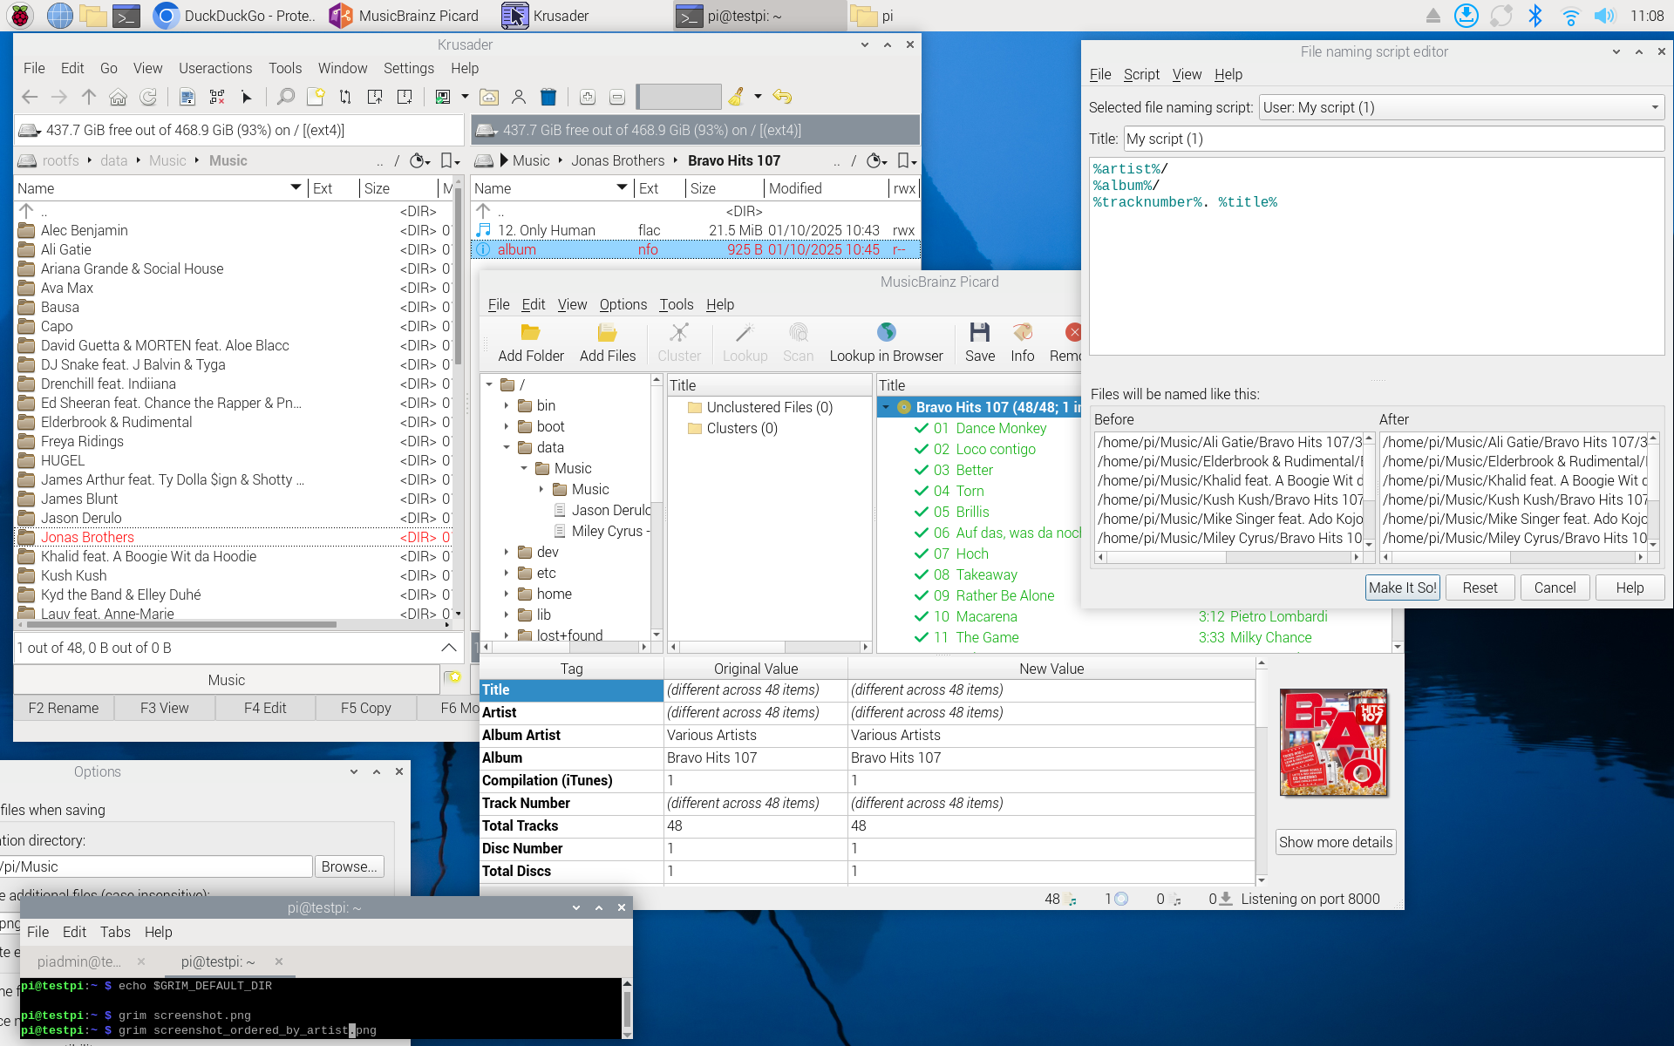Click the Krusader reload icon
The width and height of the screenshot is (1674, 1046).
(148, 97)
